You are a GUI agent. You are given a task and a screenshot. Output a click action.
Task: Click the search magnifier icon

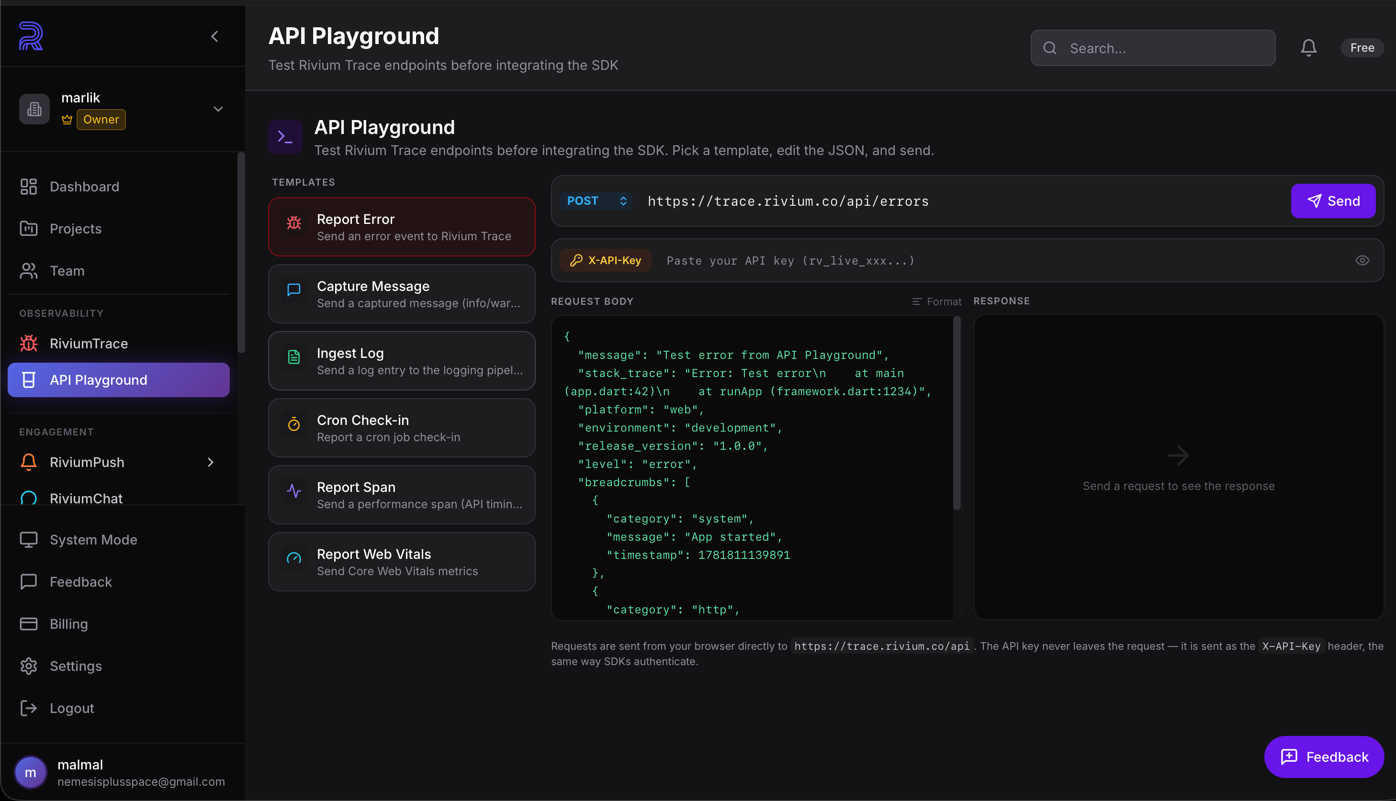point(1050,48)
